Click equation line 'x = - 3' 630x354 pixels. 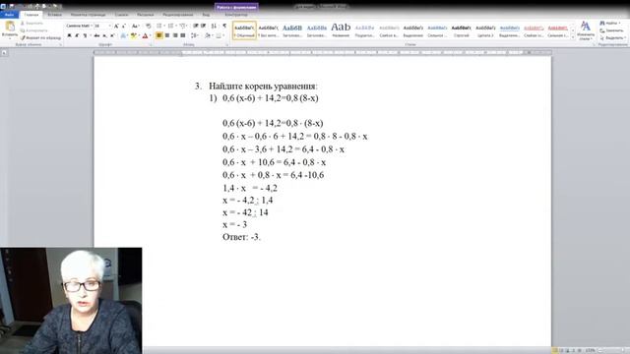(234, 224)
